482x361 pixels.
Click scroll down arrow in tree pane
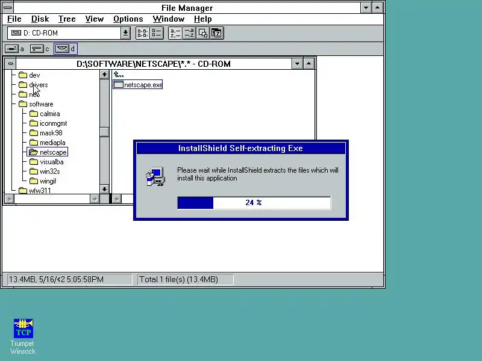(104, 189)
